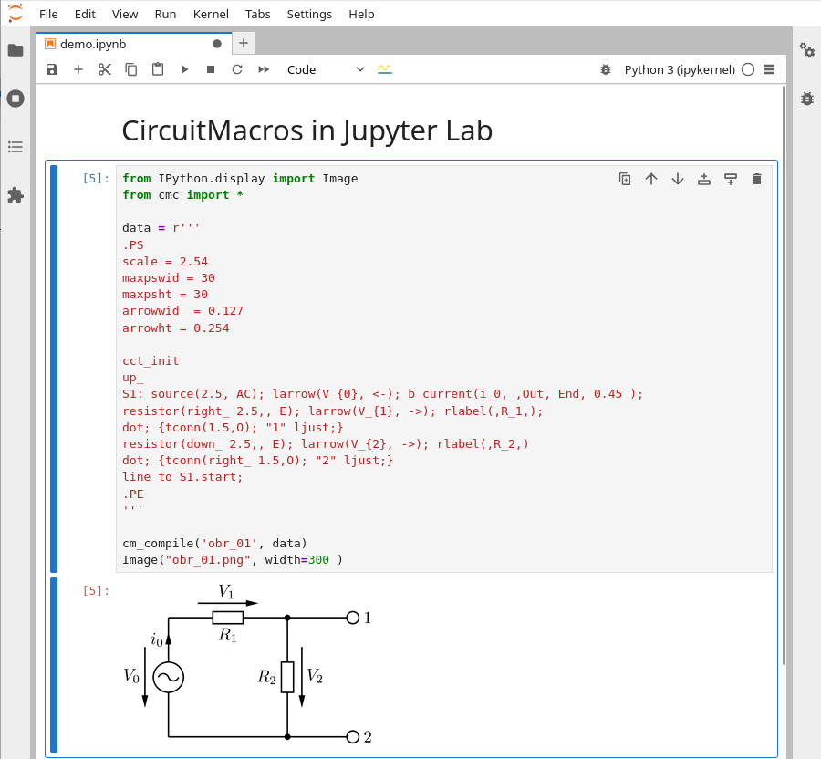The width and height of the screenshot is (821, 759).
Task: Click the Python 3 (ipykernel) kernel name
Action: (x=679, y=69)
